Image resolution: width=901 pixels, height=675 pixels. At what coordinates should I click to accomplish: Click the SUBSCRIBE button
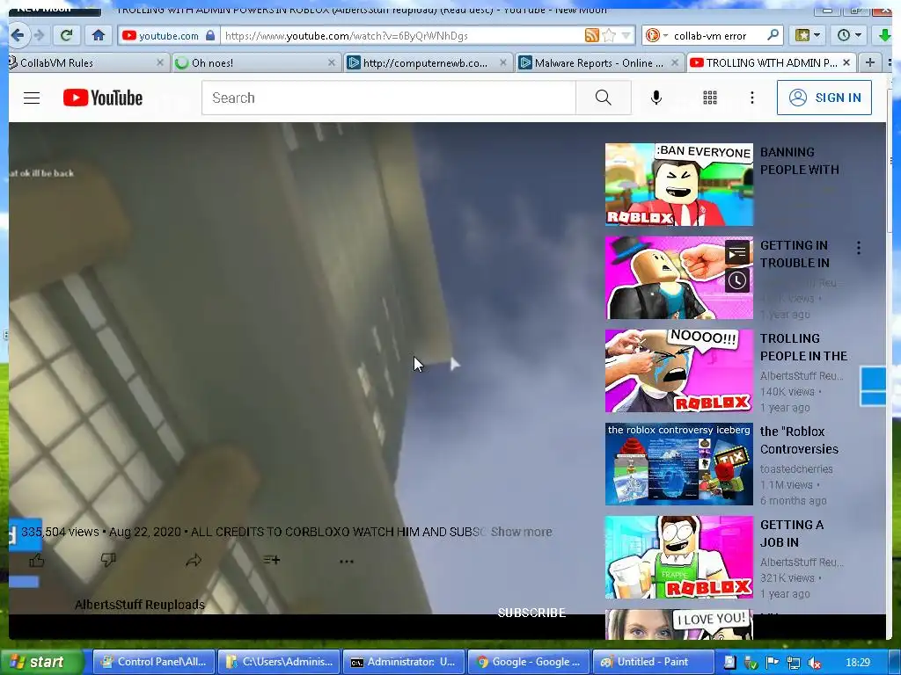pyautogui.click(x=531, y=613)
